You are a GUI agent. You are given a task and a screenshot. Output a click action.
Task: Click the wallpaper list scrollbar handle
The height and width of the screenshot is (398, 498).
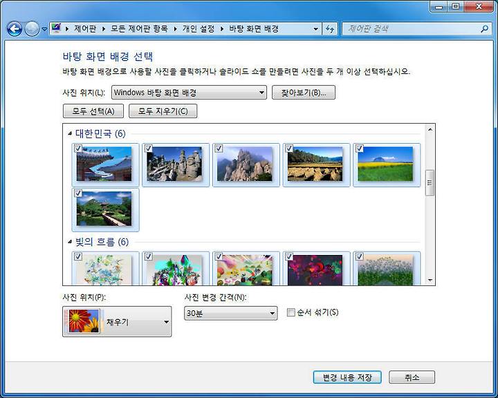tap(430, 183)
